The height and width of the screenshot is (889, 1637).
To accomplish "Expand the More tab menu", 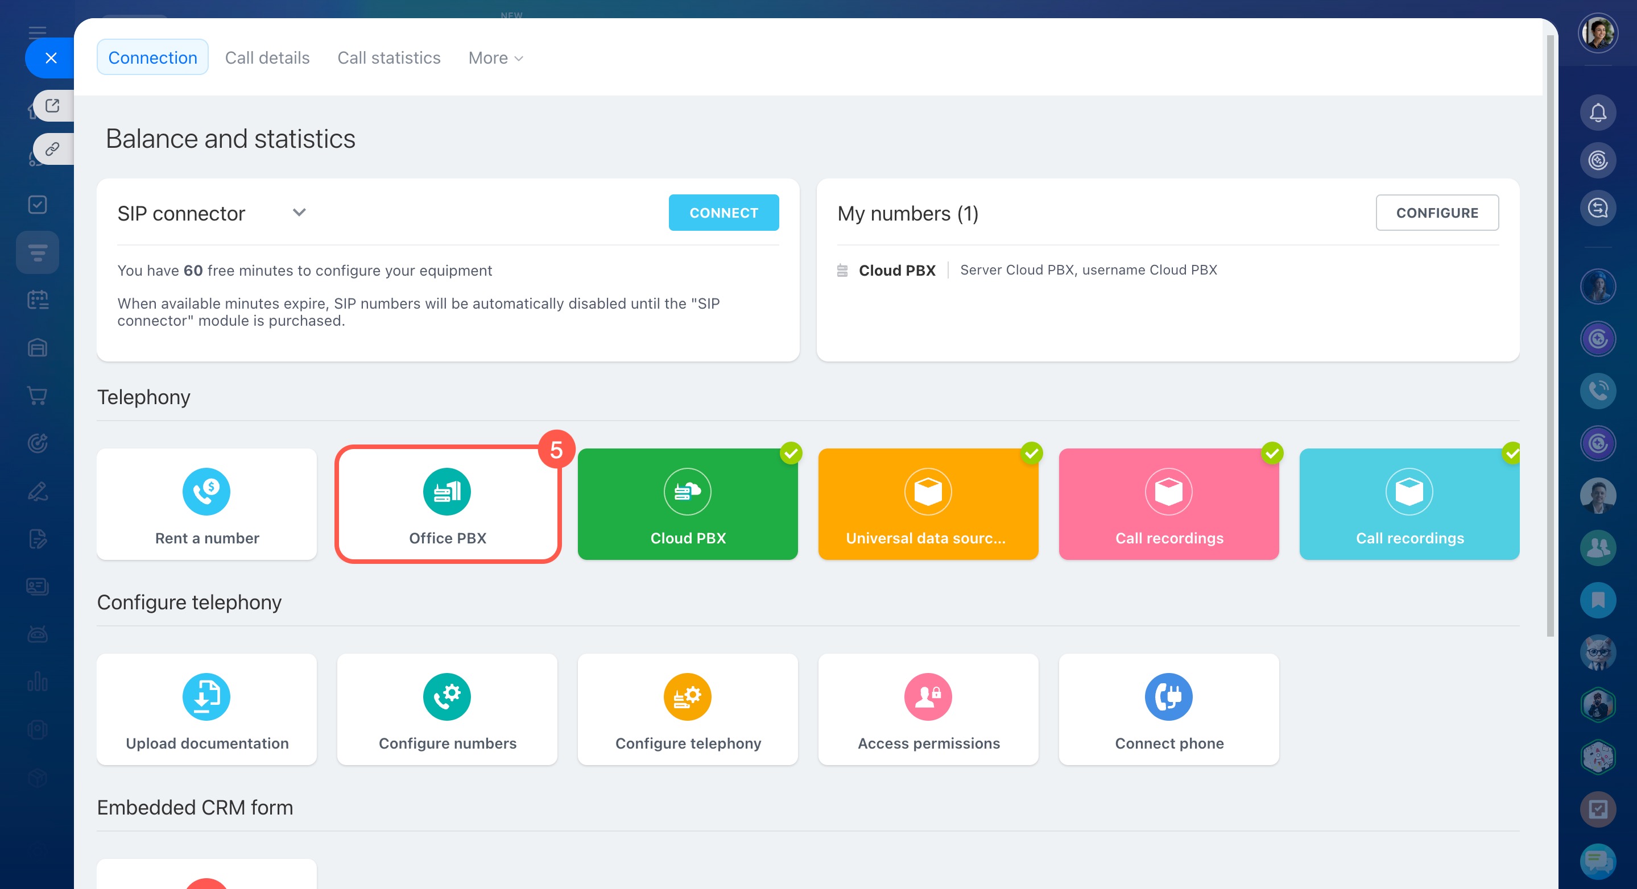I will 495,58.
